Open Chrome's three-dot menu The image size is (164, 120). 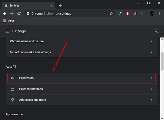point(159,14)
